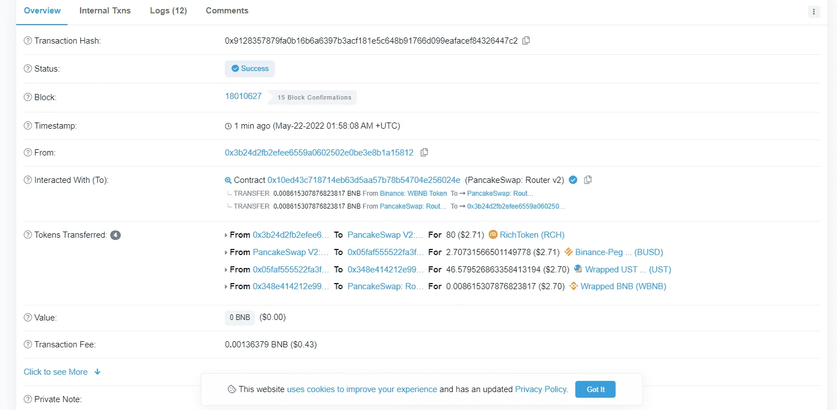
Task: Click help icon beside Value
Action: point(28,318)
